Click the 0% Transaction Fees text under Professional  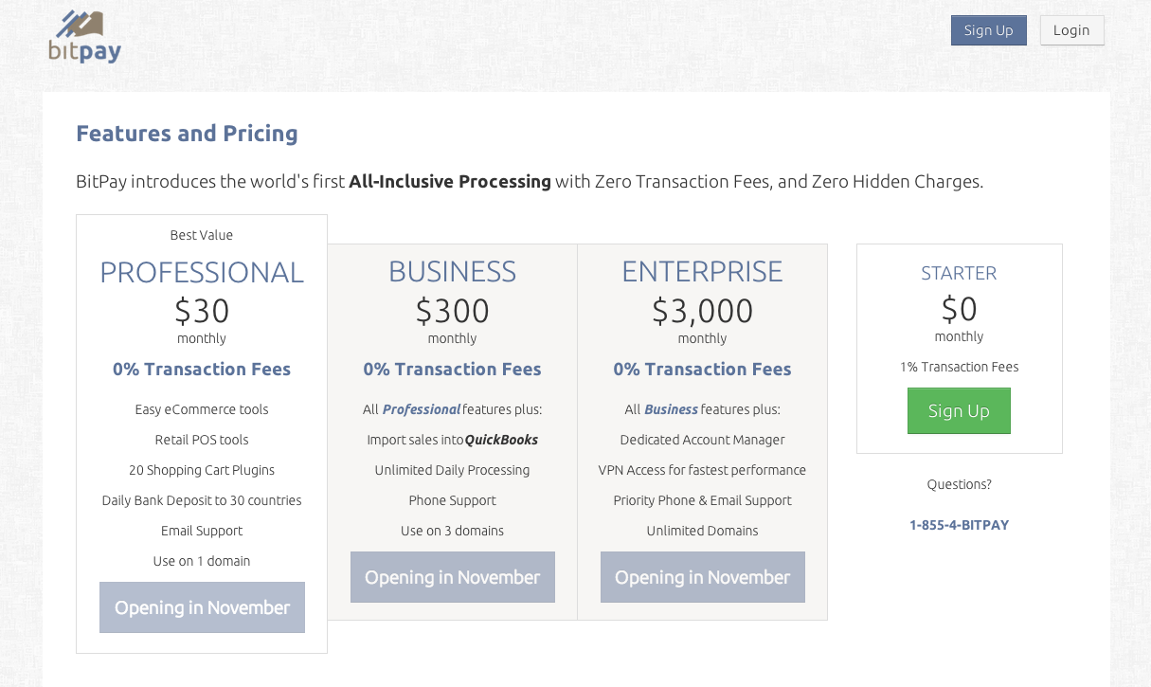pyautogui.click(x=202, y=369)
